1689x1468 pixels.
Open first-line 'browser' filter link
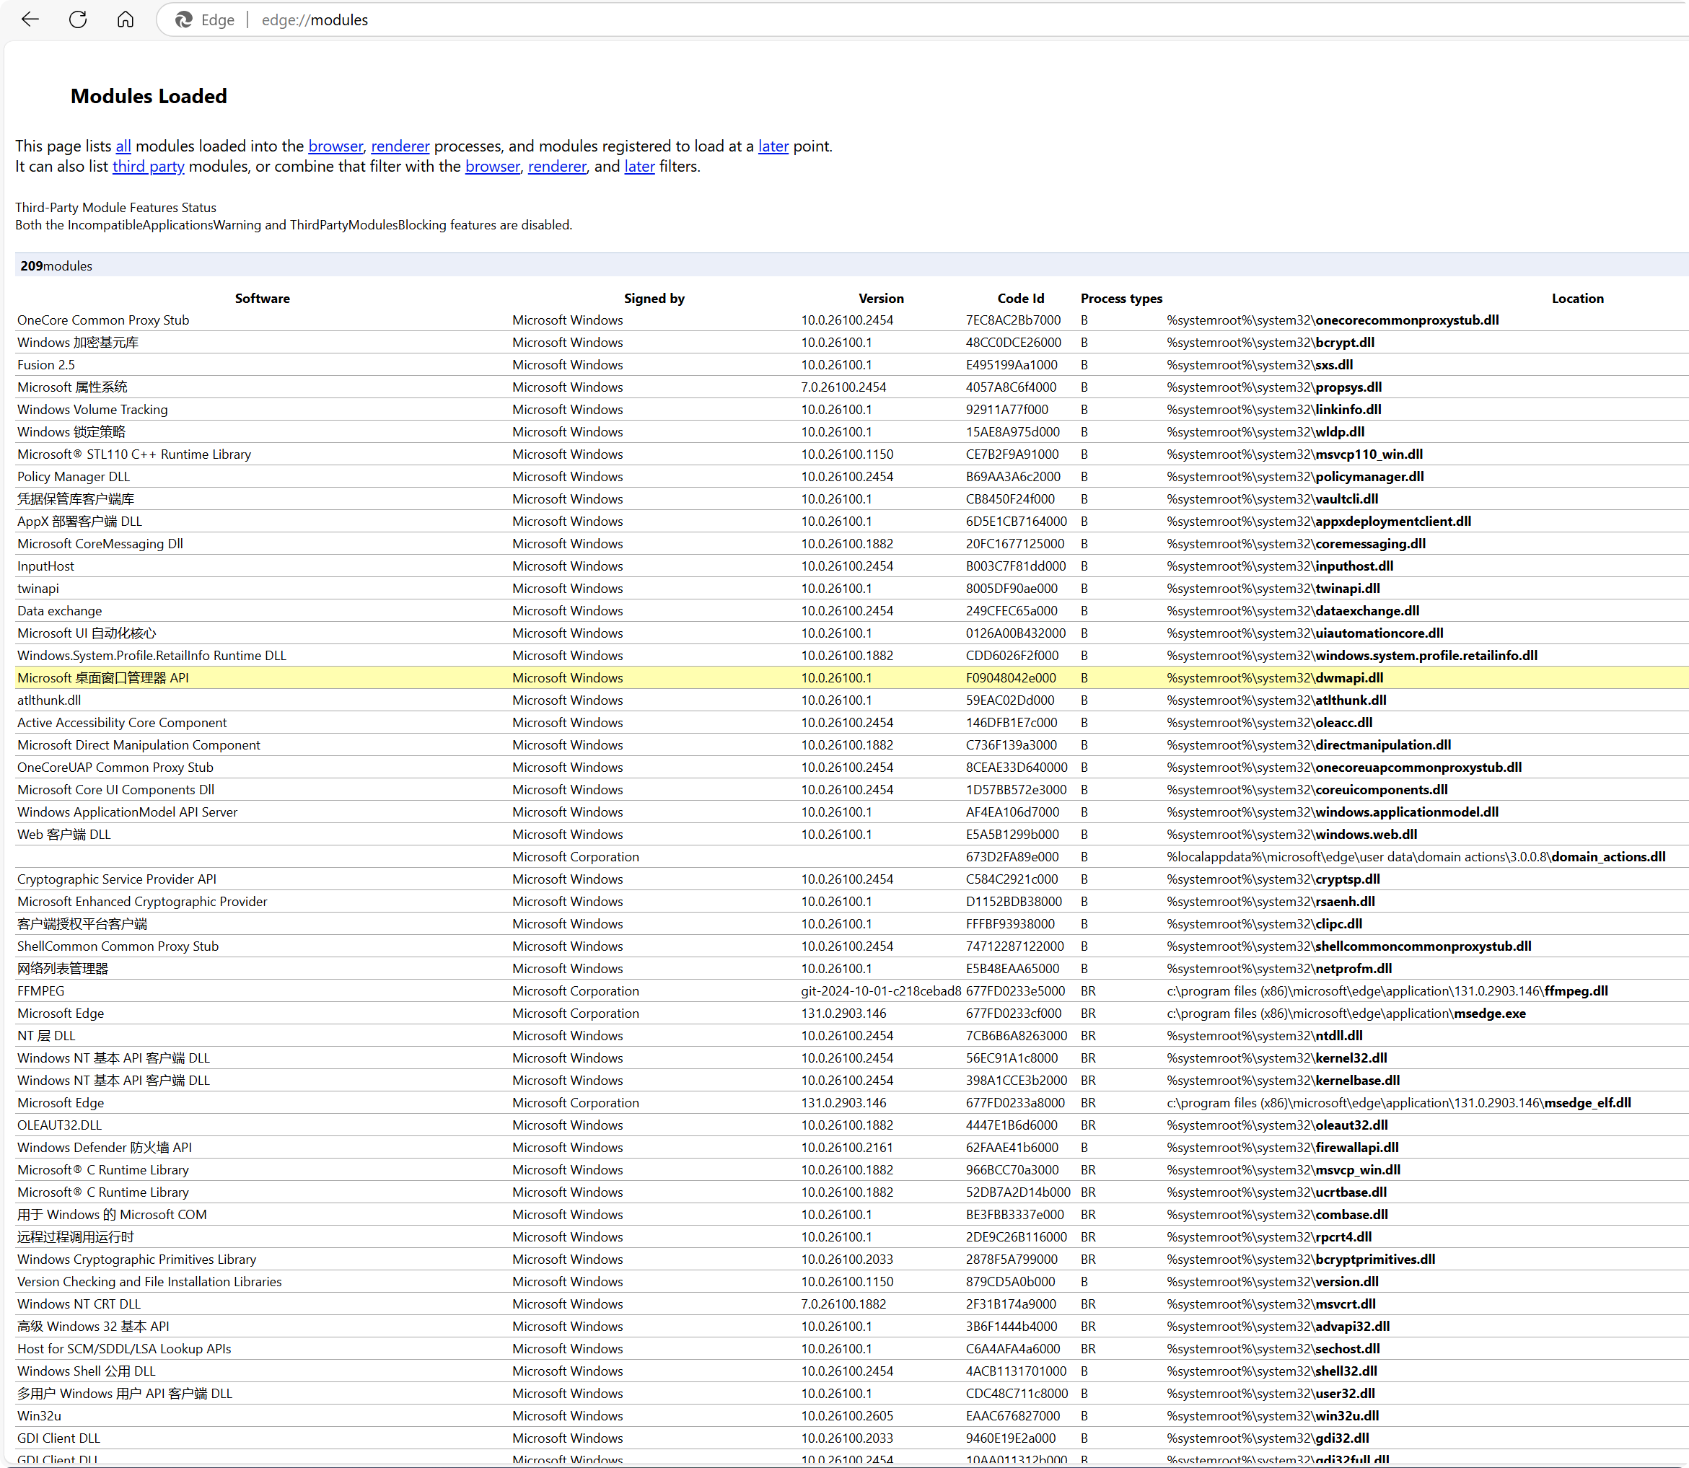tap(335, 146)
